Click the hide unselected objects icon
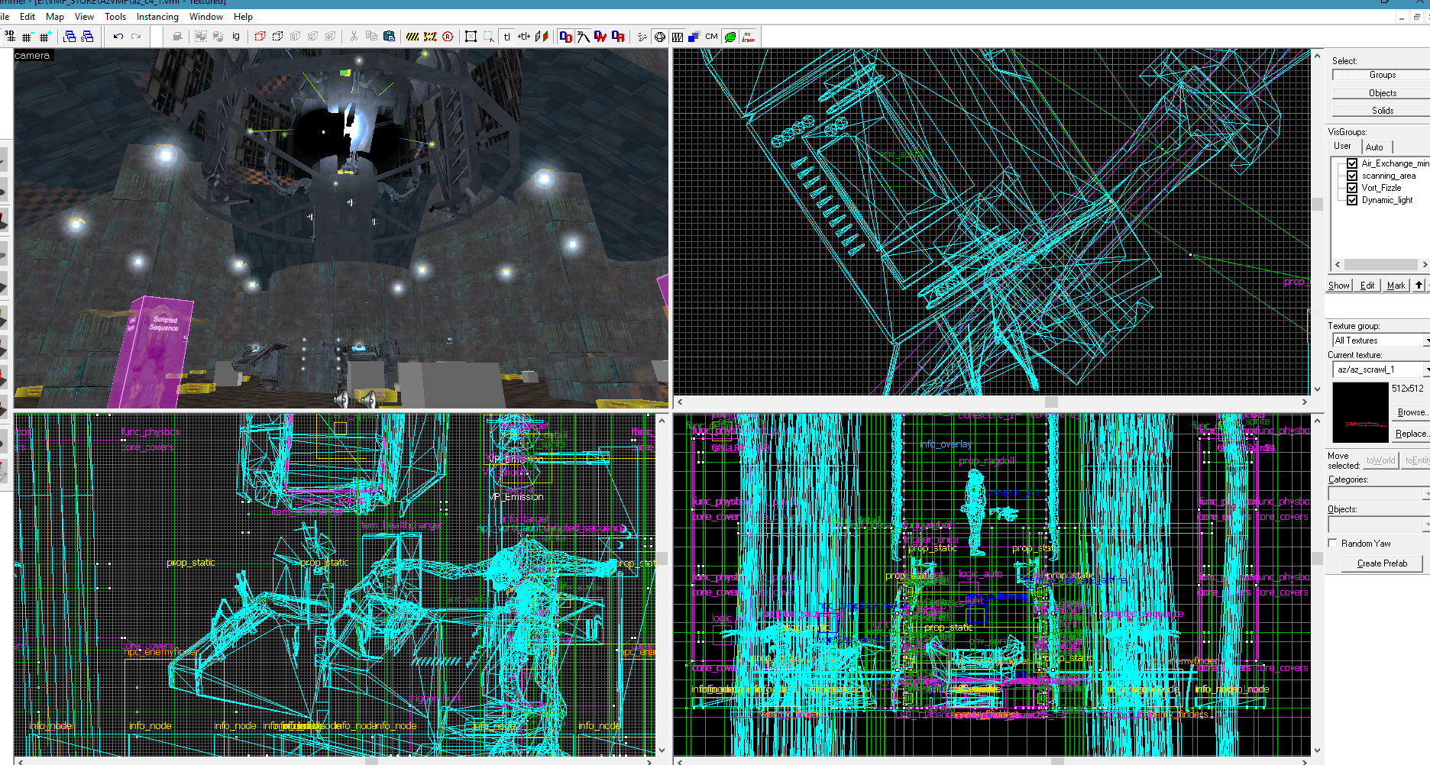This screenshot has height=765, width=1430. pos(277,36)
